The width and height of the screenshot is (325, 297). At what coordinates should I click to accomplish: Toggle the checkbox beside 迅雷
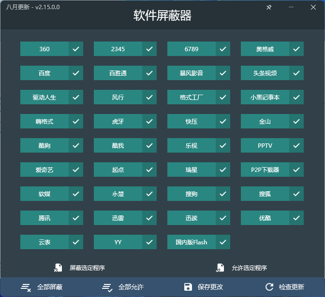coord(149,218)
